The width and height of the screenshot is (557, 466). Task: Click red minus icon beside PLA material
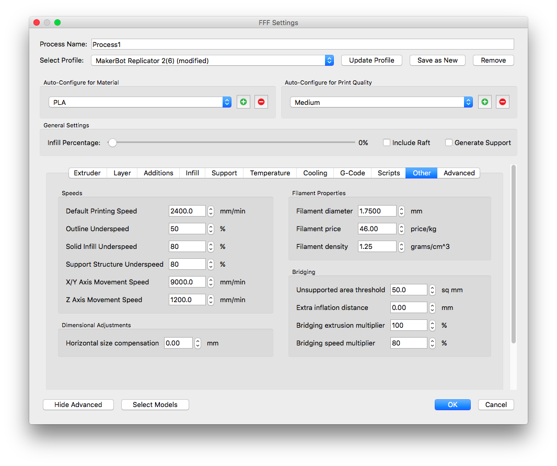pos(261,102)
